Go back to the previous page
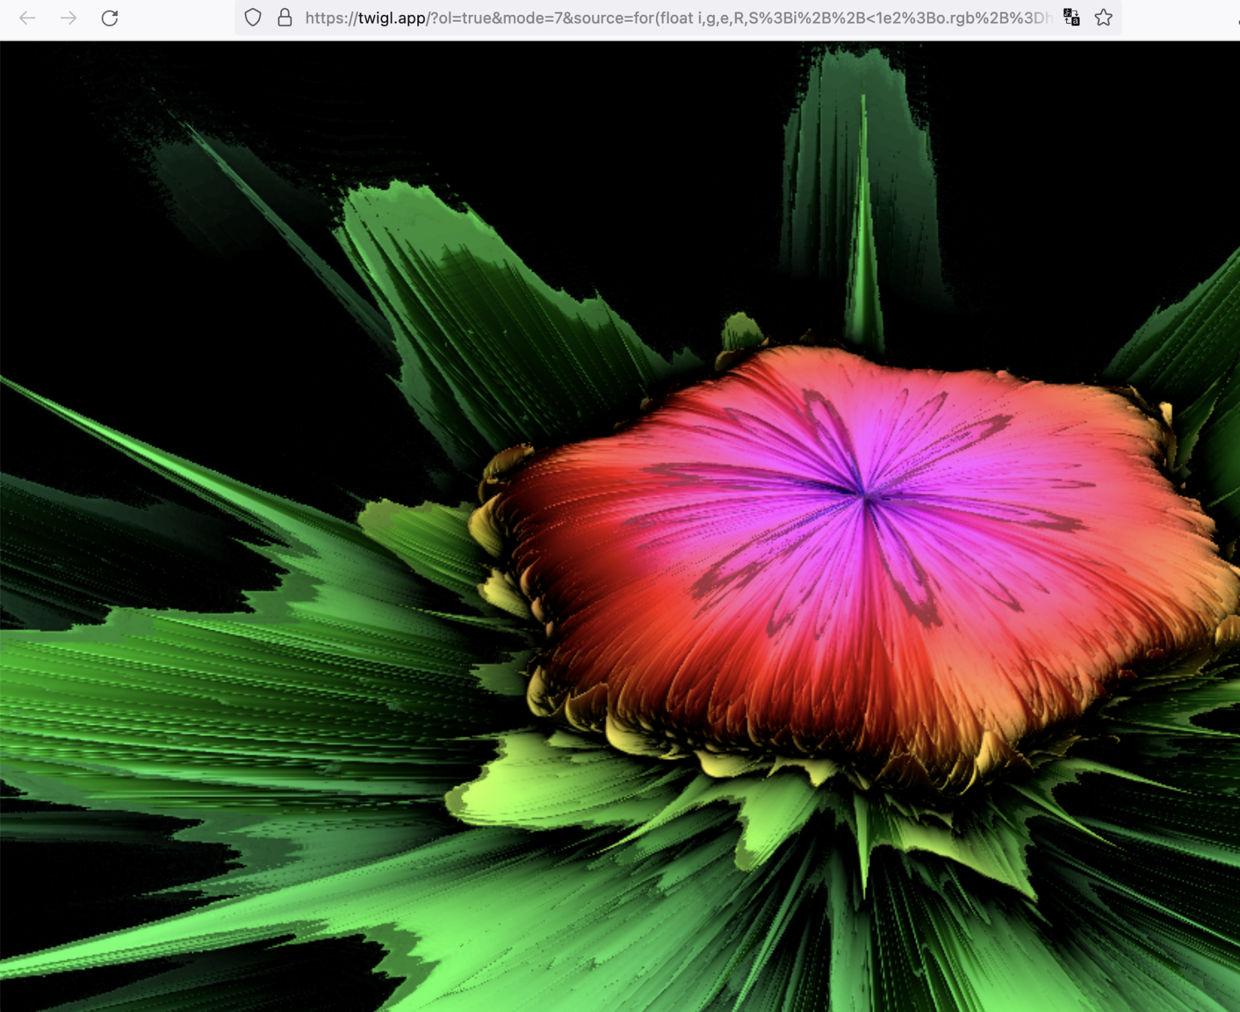This screenshot has width=1240, height=1012. 27,18
